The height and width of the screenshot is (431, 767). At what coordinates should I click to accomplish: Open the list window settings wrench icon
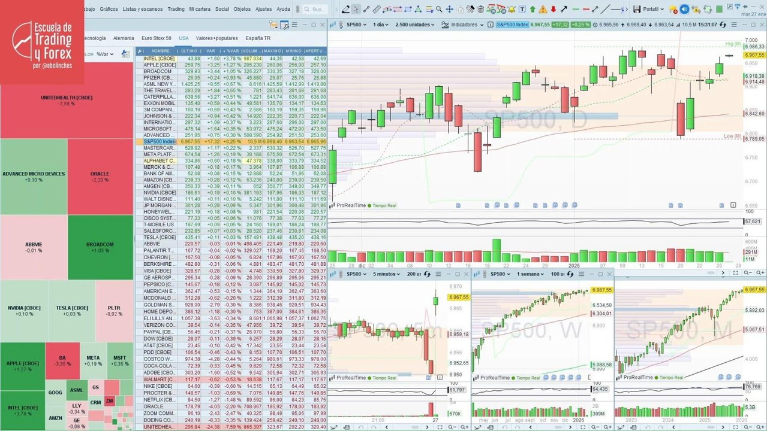tap(285, 25)
